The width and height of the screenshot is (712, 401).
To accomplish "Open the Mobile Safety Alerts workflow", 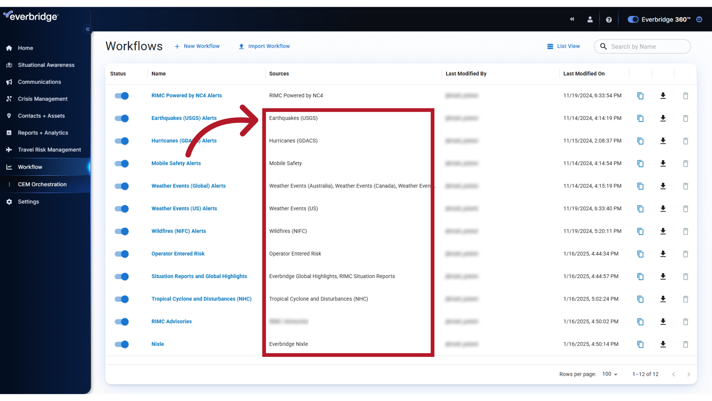I will click(176, 163).
